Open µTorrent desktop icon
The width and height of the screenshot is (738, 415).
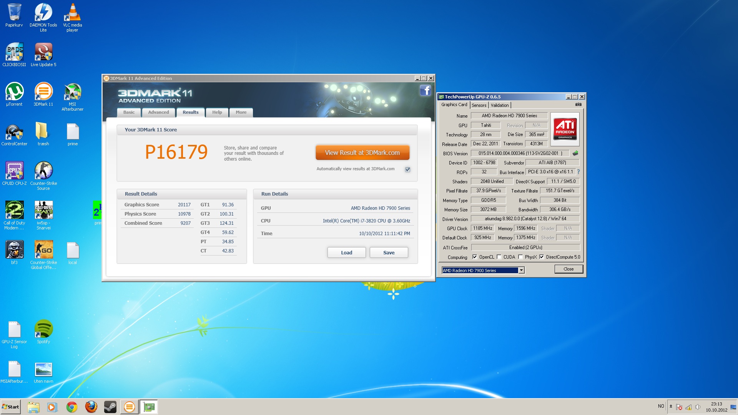(14, 94)
